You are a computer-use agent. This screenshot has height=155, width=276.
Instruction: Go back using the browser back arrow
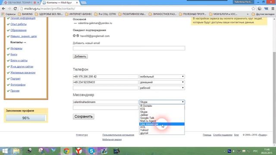[x=3, y=9]
